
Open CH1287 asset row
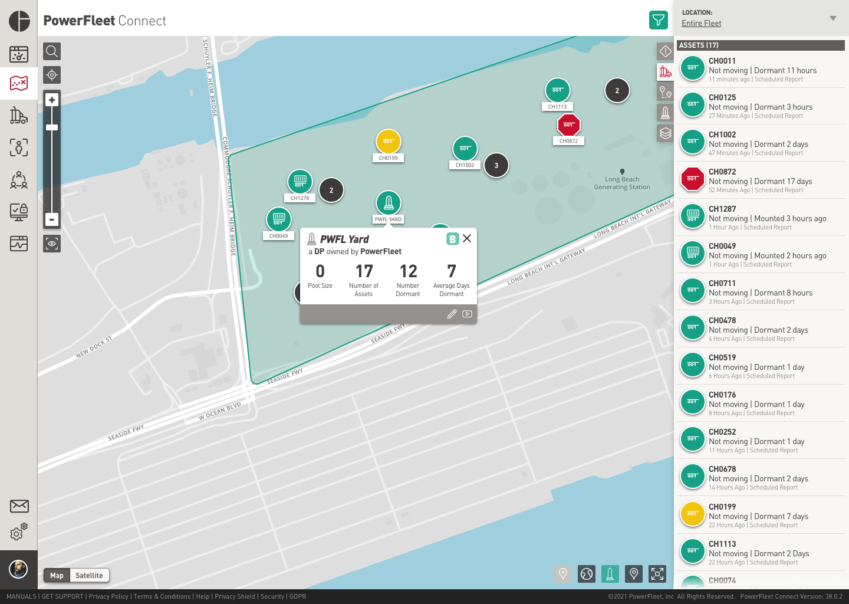(761, 218)
